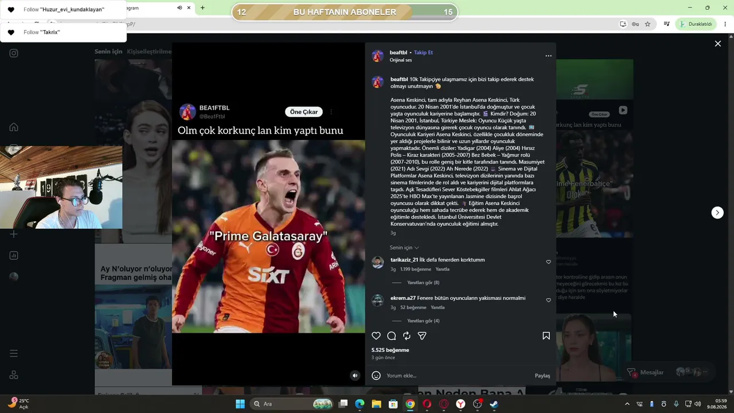Viewport: 734px width, 413px height.
Task: Select the Senin için feed tab
Action: (108, 52)
